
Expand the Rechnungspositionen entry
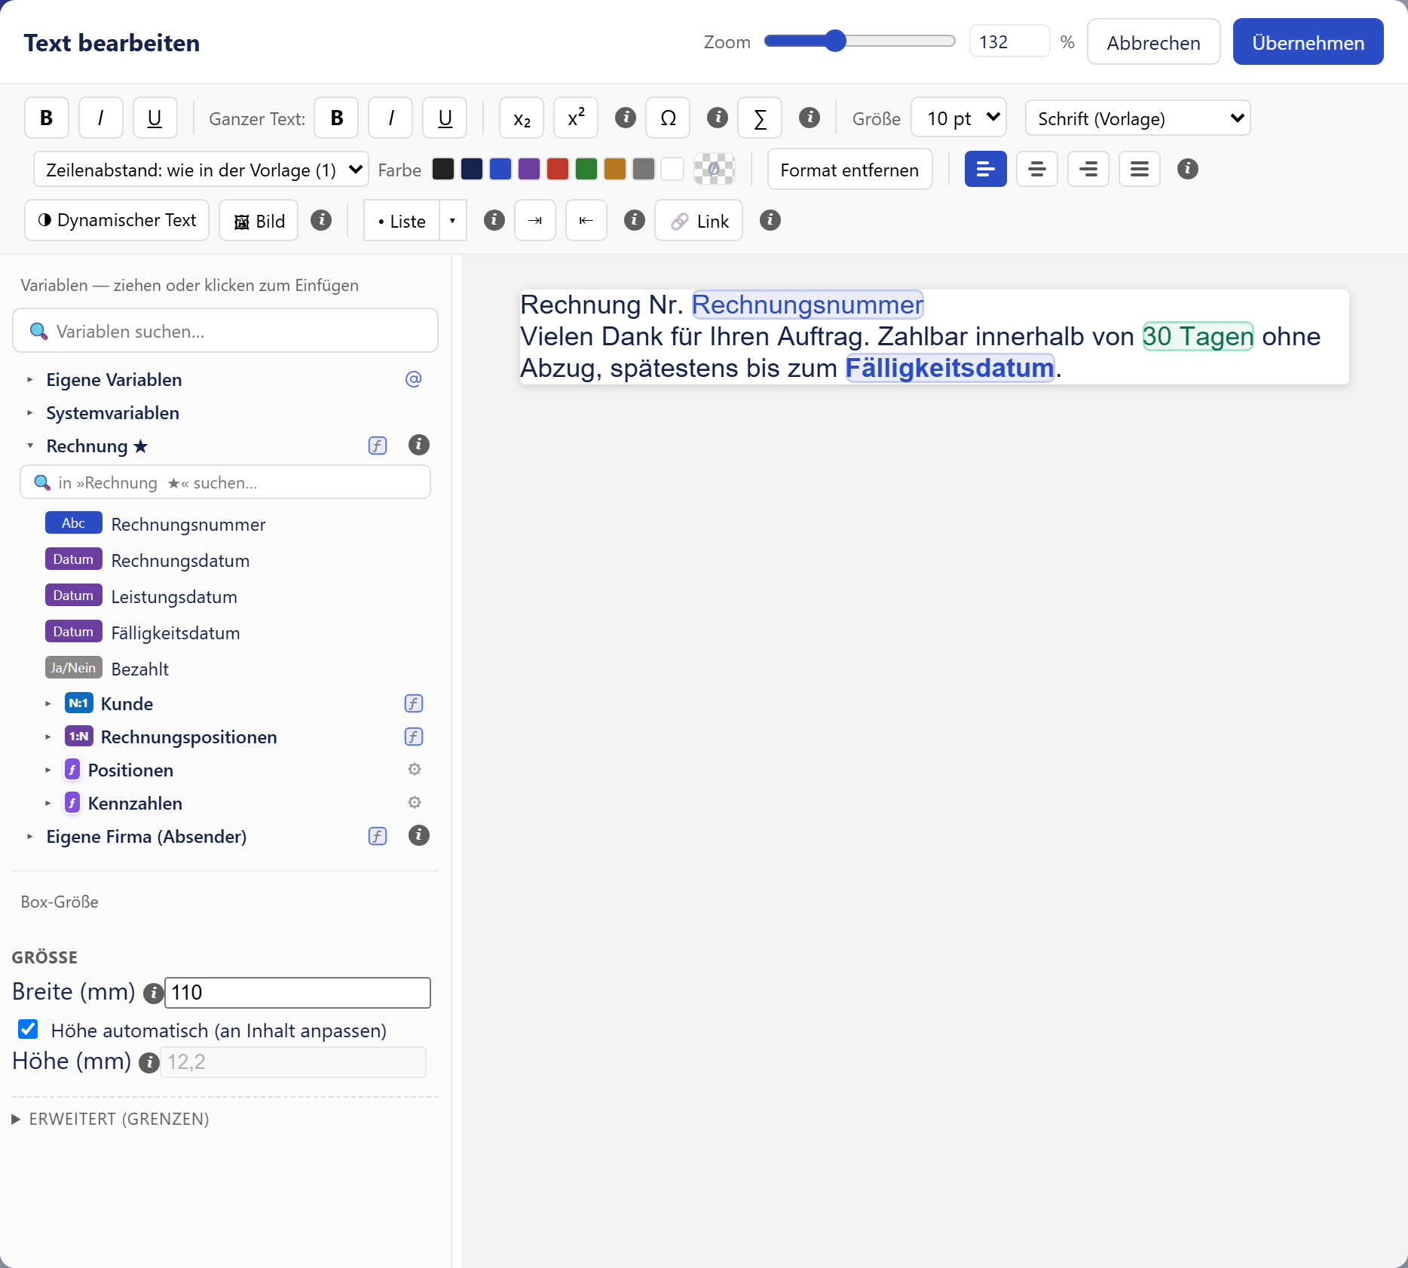point(48,737)
